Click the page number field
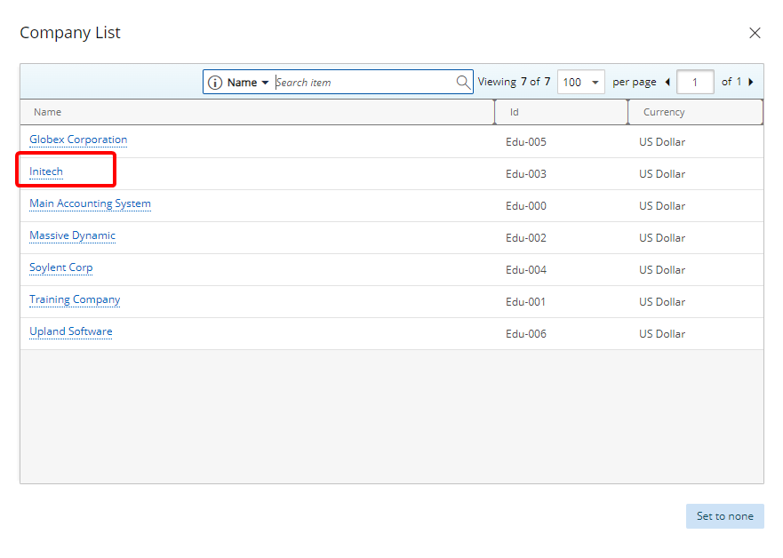 (695, 82)
